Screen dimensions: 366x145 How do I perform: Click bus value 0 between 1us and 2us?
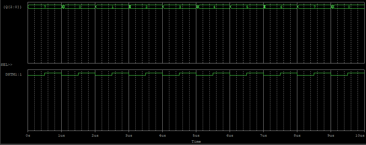[80, 7]
